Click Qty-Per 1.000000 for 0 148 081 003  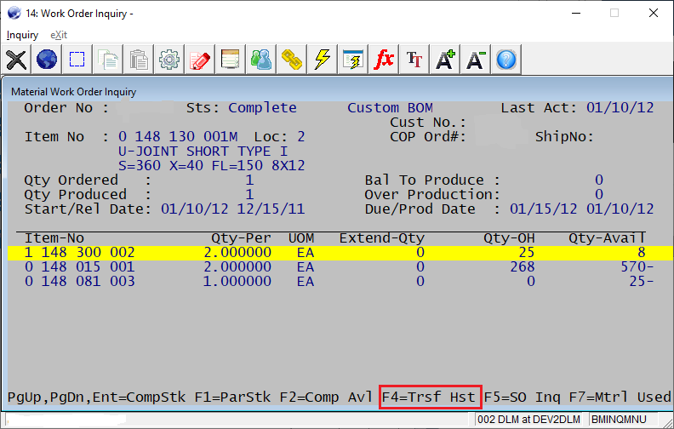(x=237, y=282)
